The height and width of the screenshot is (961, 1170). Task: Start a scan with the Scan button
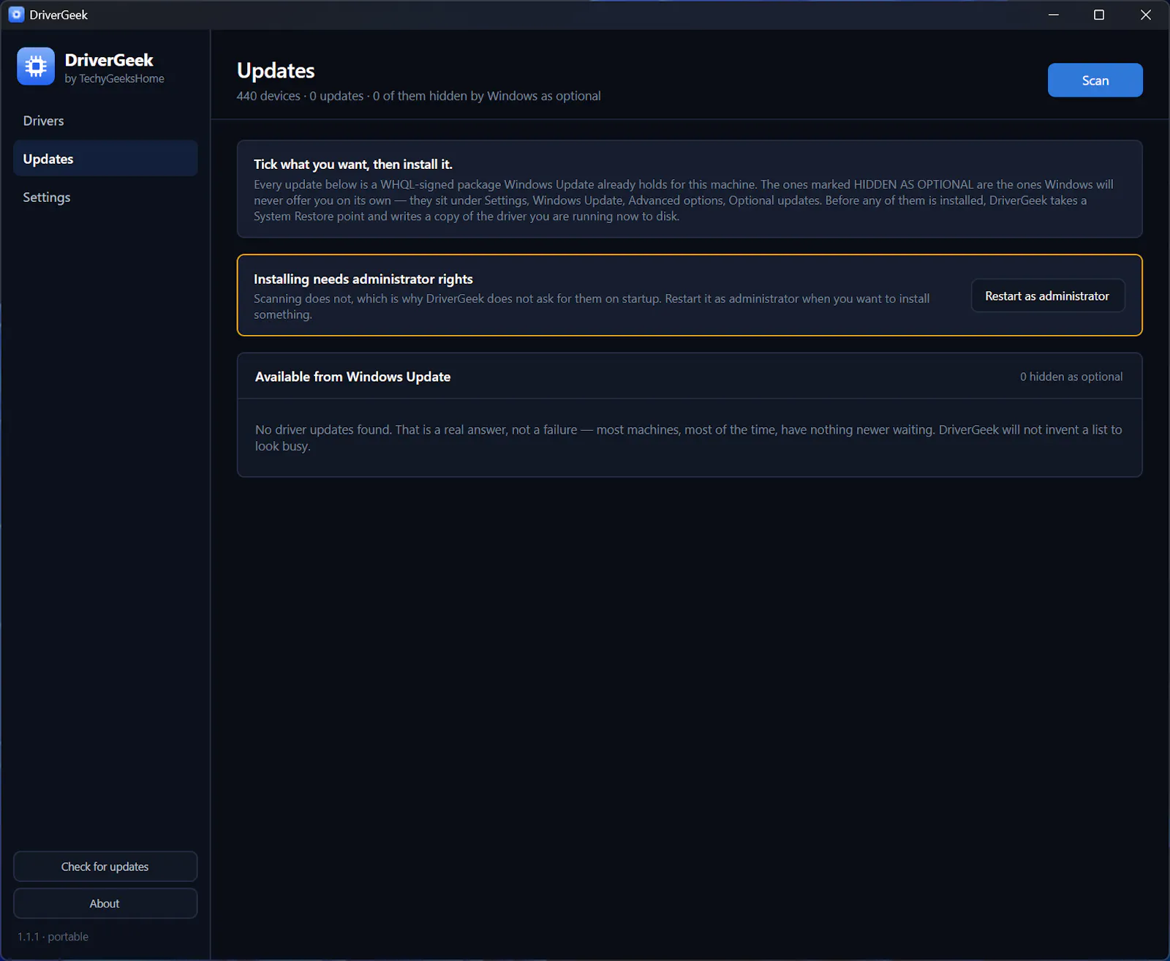(x=1095, y=80)
